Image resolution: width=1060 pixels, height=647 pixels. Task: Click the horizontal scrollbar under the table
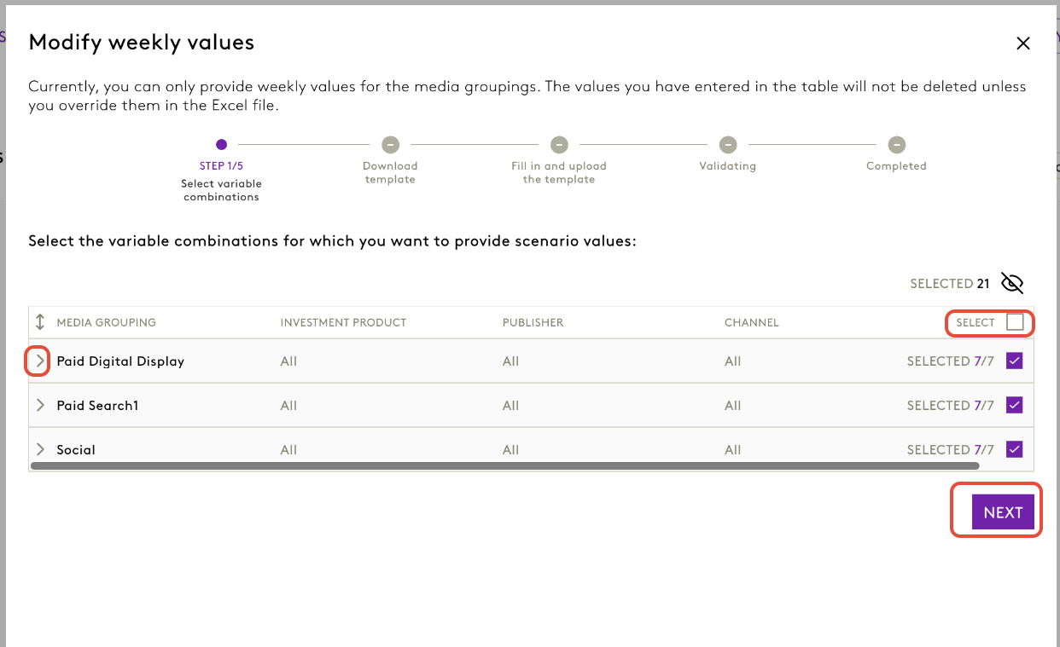click(504, 466)
